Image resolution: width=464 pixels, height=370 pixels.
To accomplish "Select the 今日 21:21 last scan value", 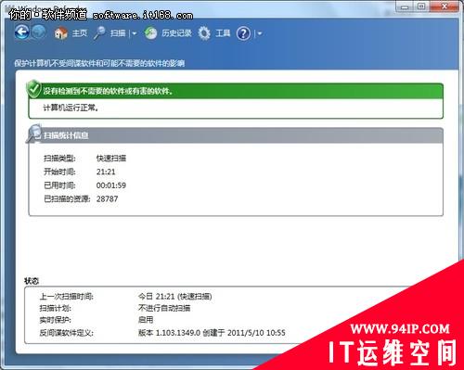I will [174, 297].
